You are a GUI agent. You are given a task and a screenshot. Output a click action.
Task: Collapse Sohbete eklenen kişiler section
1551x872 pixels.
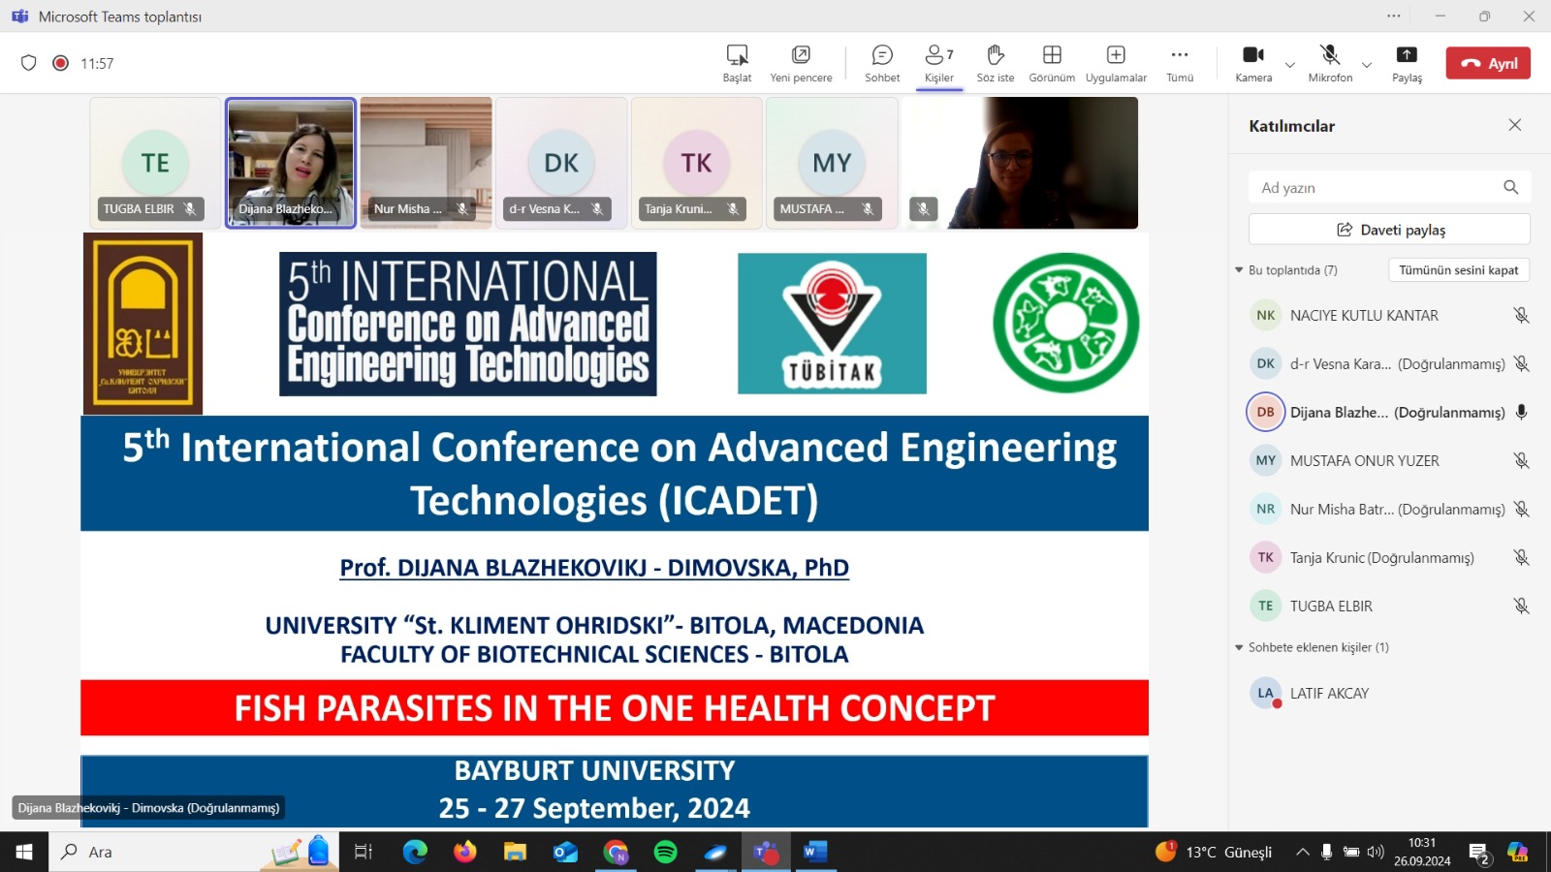click(1239, 647)
